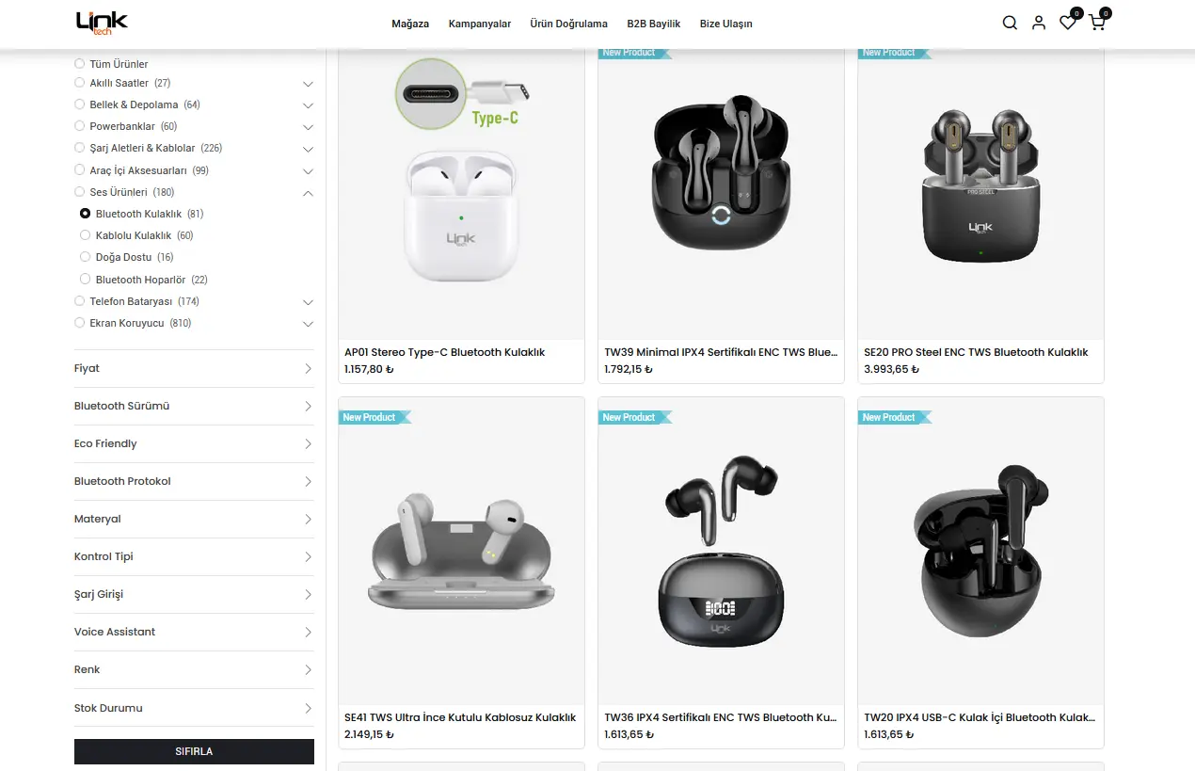Go to B2B Bayilik menu
1195x771 pixels.
tap(654, 24)
